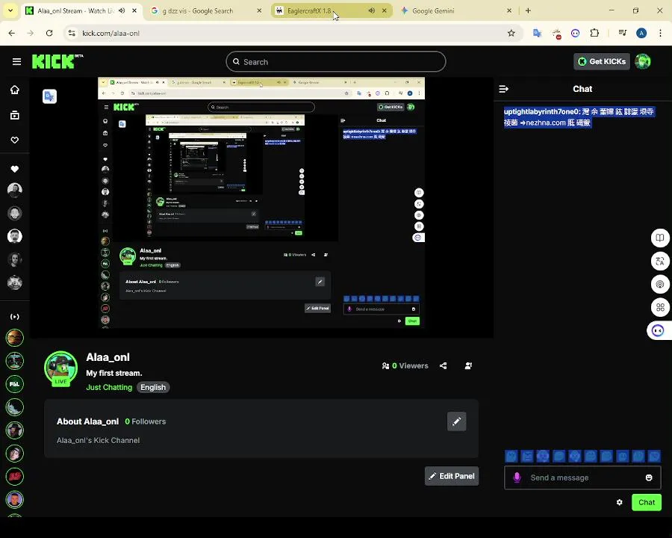Open Chrome three-dot menu
Image resolution: width=672 pixels, height=538 pixels.
(661, 33)
